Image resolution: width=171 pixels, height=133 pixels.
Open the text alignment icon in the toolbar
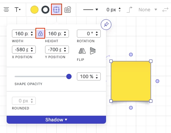point(6,10)
